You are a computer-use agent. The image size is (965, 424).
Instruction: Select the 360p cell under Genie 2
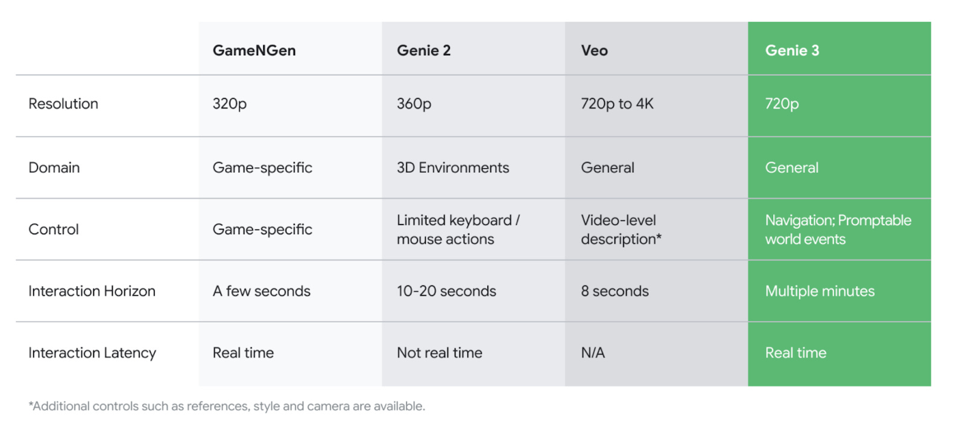[x=414, y=104]
